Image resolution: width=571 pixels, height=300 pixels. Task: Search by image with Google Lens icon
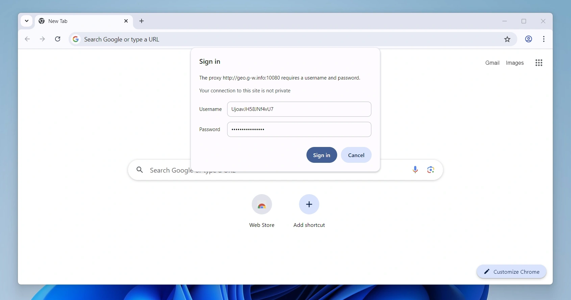(x=431, y=170)
